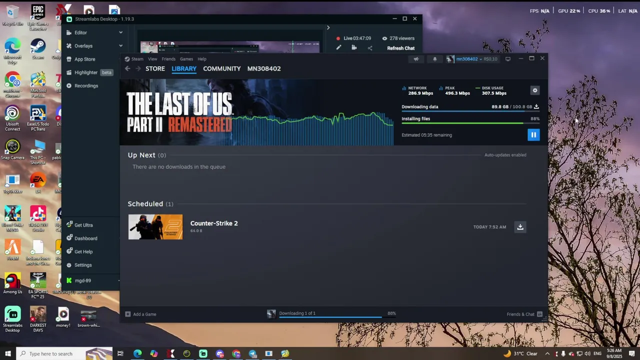Viewport: 640px width, 360px height.
Task: Open download settings gear in Steam
Action: pyautogui.click(x=535, y=90)
